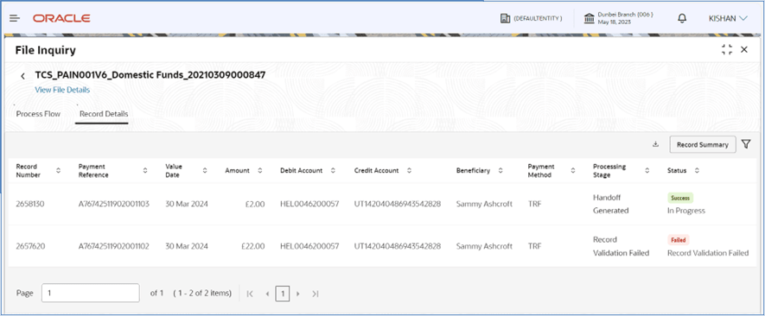The height and width of the screenshot is (316, 765).
Task: Open the Record Summary button
Action: (x=703, y=144)
